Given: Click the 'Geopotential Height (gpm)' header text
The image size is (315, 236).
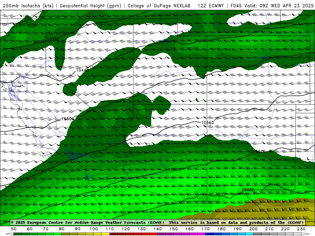Looking at the screenshot, I should [91, 6].
